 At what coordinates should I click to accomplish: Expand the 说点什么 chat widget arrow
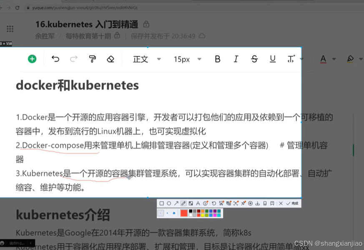coord(31,243)
